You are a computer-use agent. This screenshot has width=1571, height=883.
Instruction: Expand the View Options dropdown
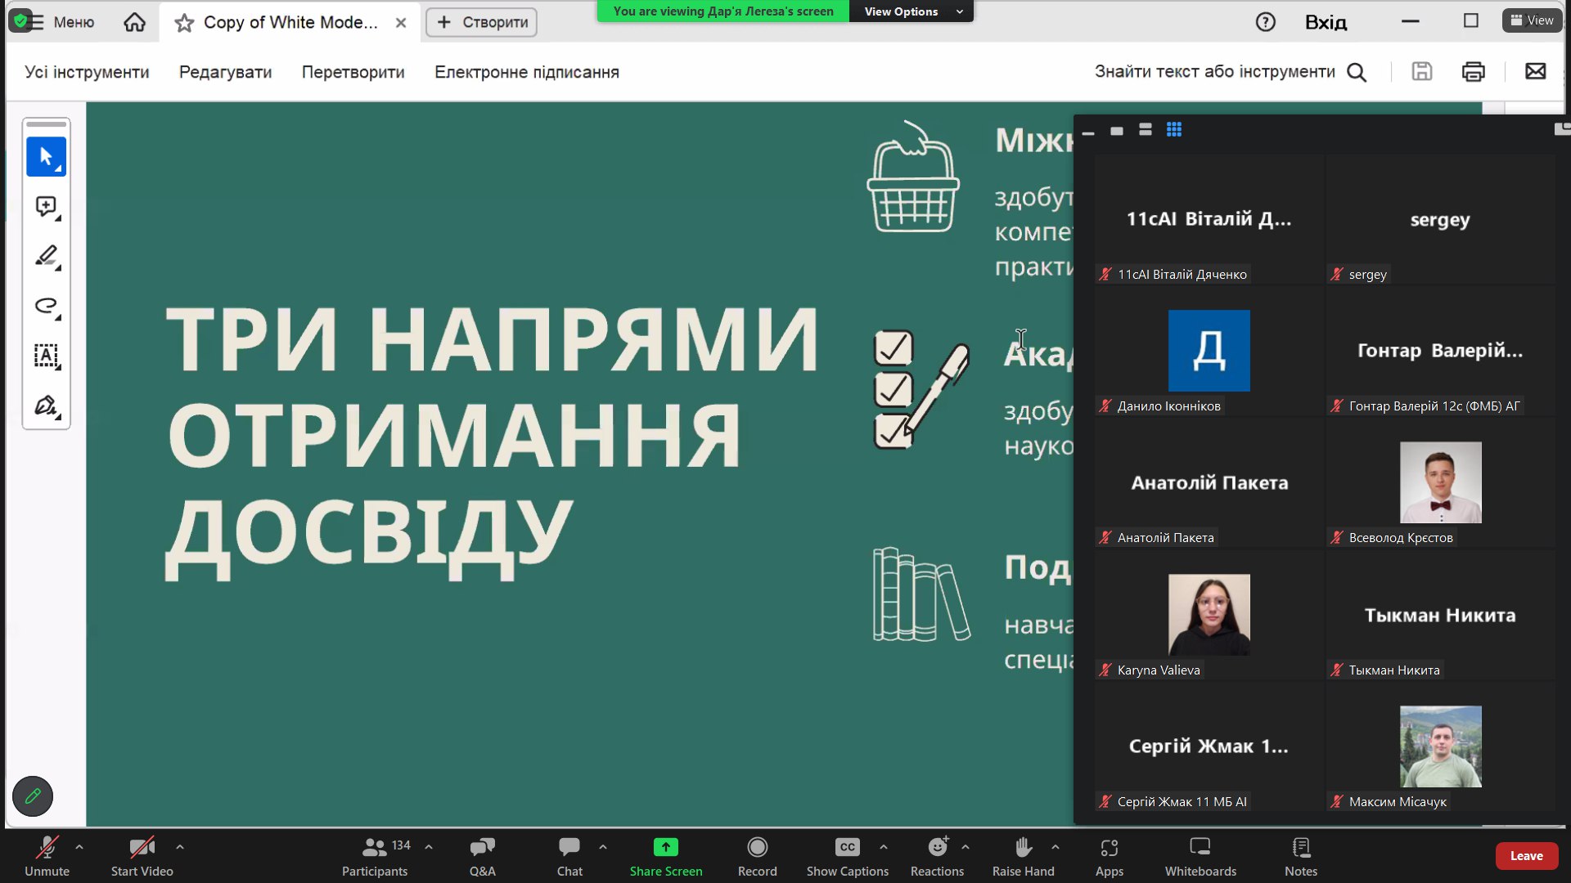click(x=912, y=11)
